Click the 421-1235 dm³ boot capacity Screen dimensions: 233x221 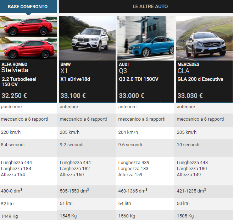click(x=192, y=191)
